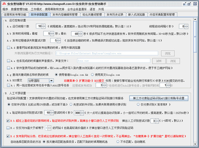Click the 运行线程个数 spinner showing 10

41,26
